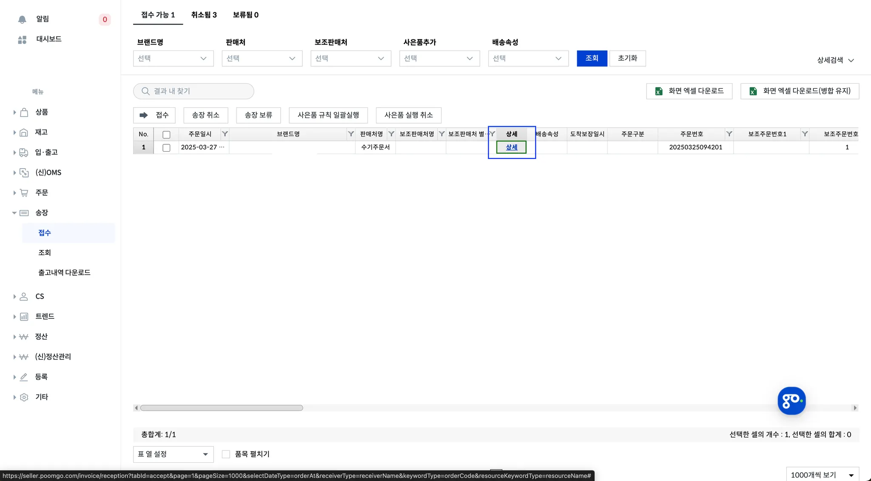
Task: Open the 상세 link in row 1
Action: pyautogui.click(x=511, y=147)
